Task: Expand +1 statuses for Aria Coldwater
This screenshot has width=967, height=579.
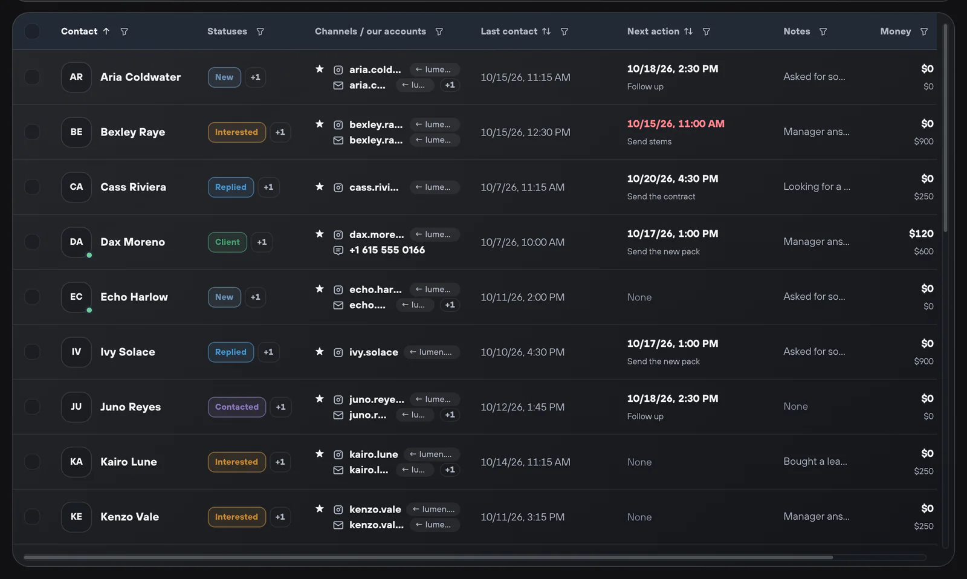Action: coord(256,77)
